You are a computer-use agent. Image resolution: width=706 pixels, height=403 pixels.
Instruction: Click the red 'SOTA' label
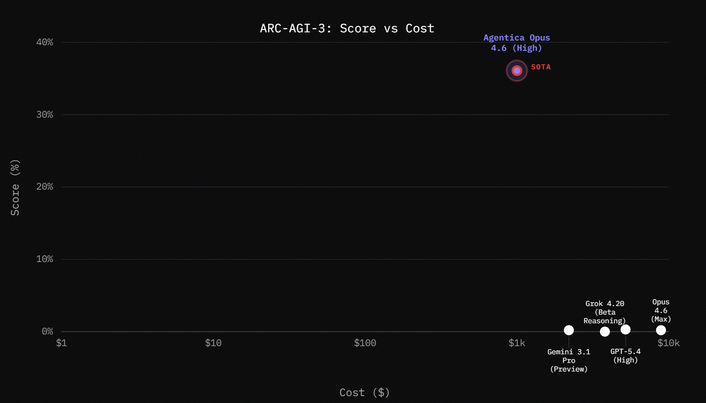pyautogui.click(x=541, y=67)
